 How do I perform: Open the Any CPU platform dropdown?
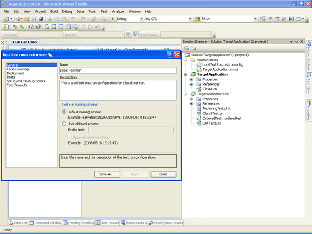190,19
